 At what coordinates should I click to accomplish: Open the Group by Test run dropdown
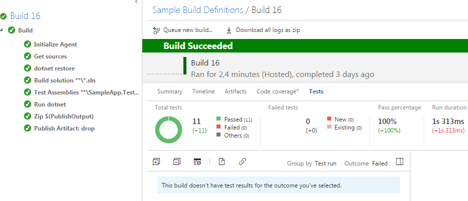325,163
